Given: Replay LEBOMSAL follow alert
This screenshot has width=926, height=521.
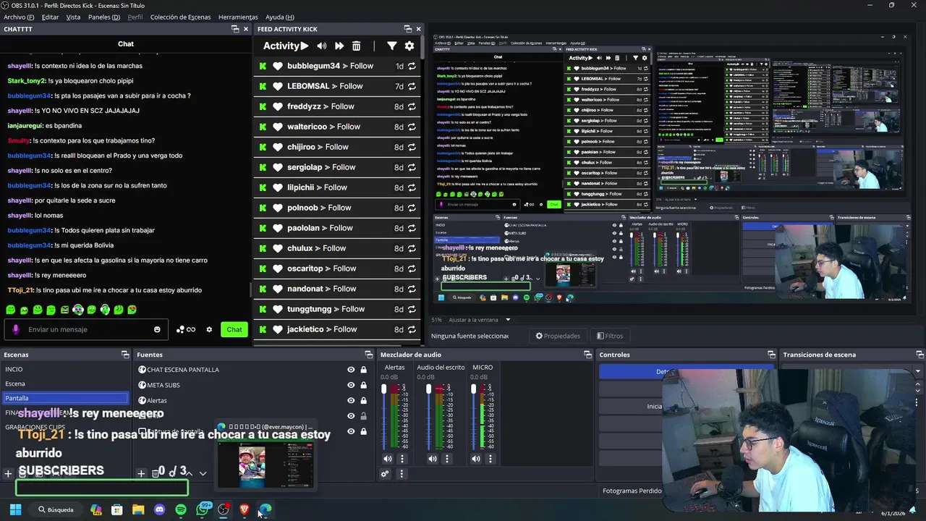Looking at the screenshot, I should click(x=412, y=86).
